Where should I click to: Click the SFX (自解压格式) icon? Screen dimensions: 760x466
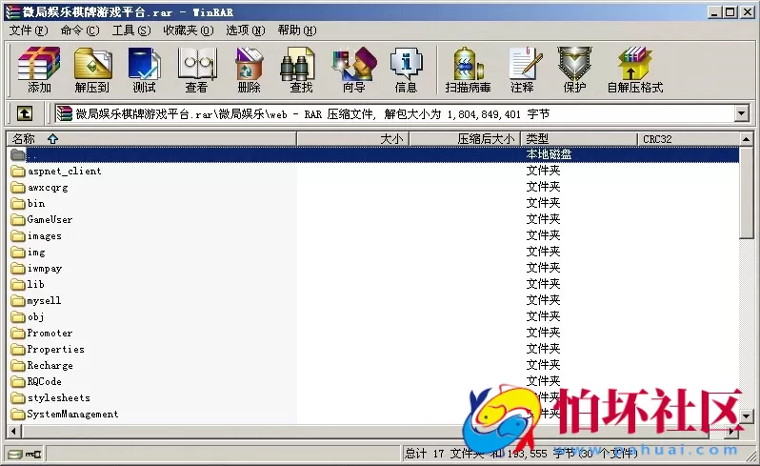[x=635, y=70]
